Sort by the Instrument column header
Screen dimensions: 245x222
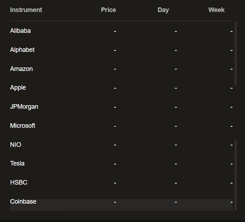pyautogui.click(x=26, y=10)
